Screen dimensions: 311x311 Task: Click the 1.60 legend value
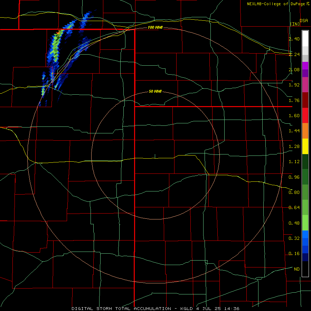[x=294, y=116]
